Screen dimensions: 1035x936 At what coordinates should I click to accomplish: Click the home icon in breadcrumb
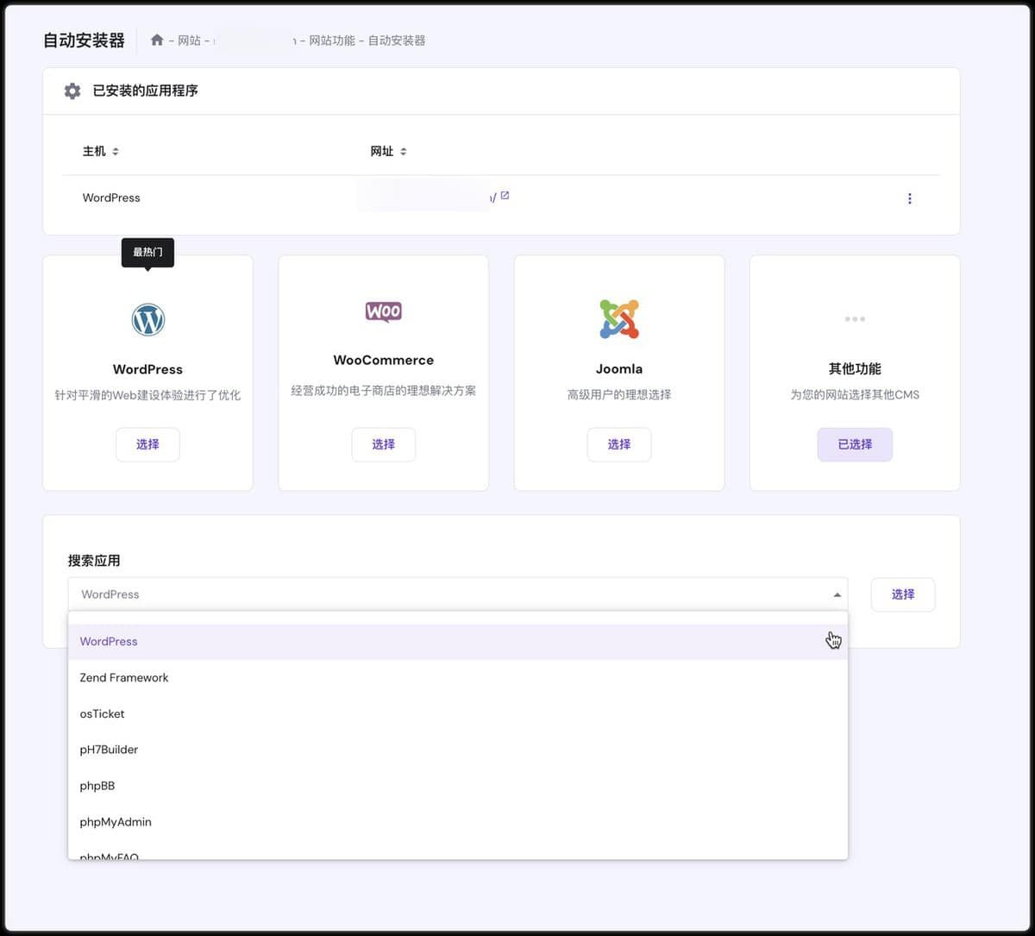(157, 40)
